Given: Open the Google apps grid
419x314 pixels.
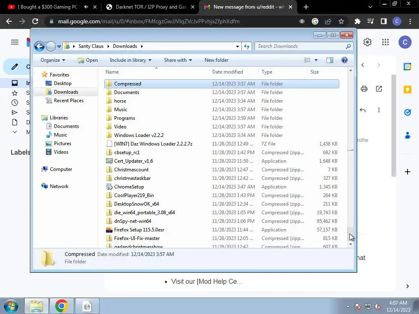Looking at the screenshot, I should point(385,42).
